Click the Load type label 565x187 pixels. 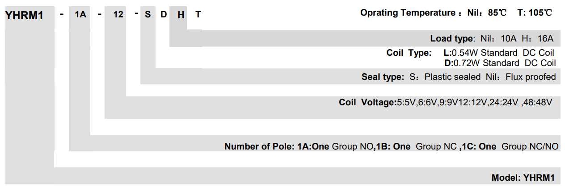point(451,38)
